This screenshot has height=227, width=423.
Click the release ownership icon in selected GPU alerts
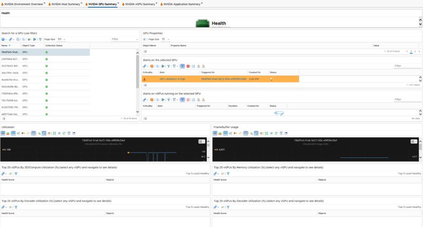pos(203,66)
